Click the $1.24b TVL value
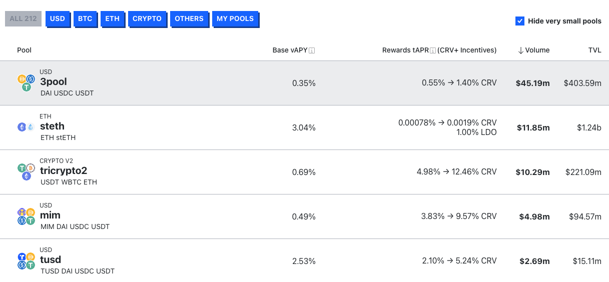The image size is (609, 282). click(589, 127)
